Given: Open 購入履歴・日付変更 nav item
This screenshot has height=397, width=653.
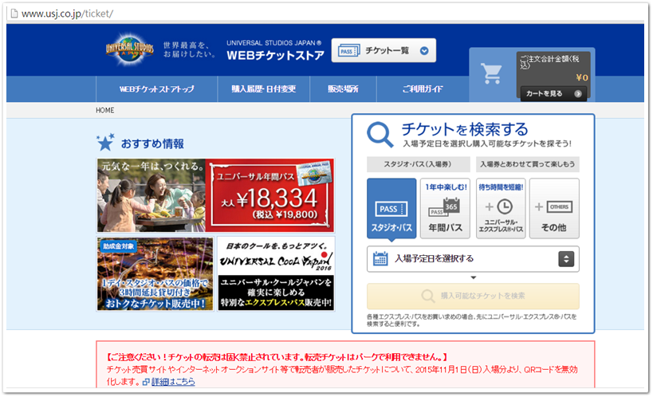Looking at the screenshot, I should point(264,88).
